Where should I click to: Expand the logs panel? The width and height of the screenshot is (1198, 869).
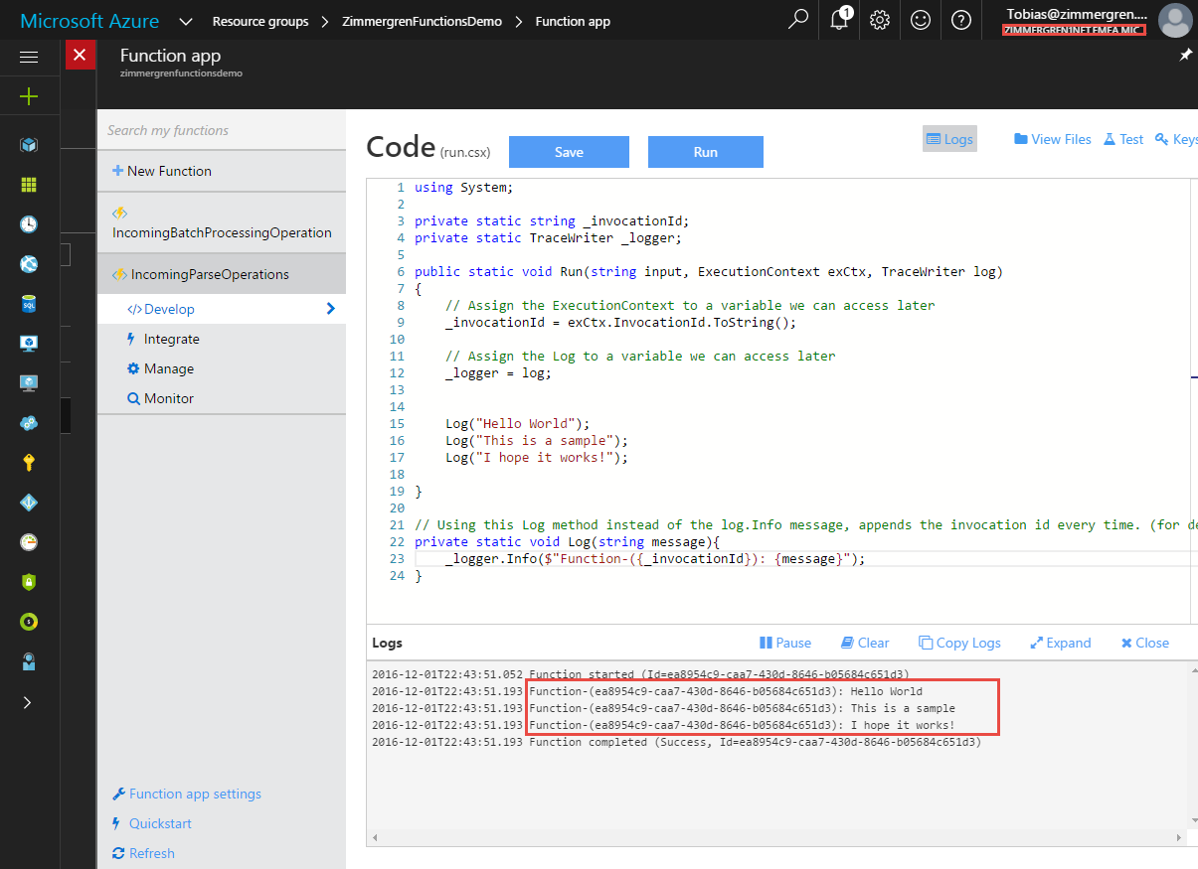[x=1060, y=643]
